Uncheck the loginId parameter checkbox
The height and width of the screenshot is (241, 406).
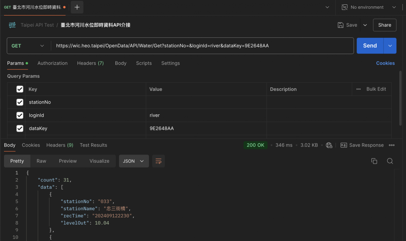(x=20, y=115)
